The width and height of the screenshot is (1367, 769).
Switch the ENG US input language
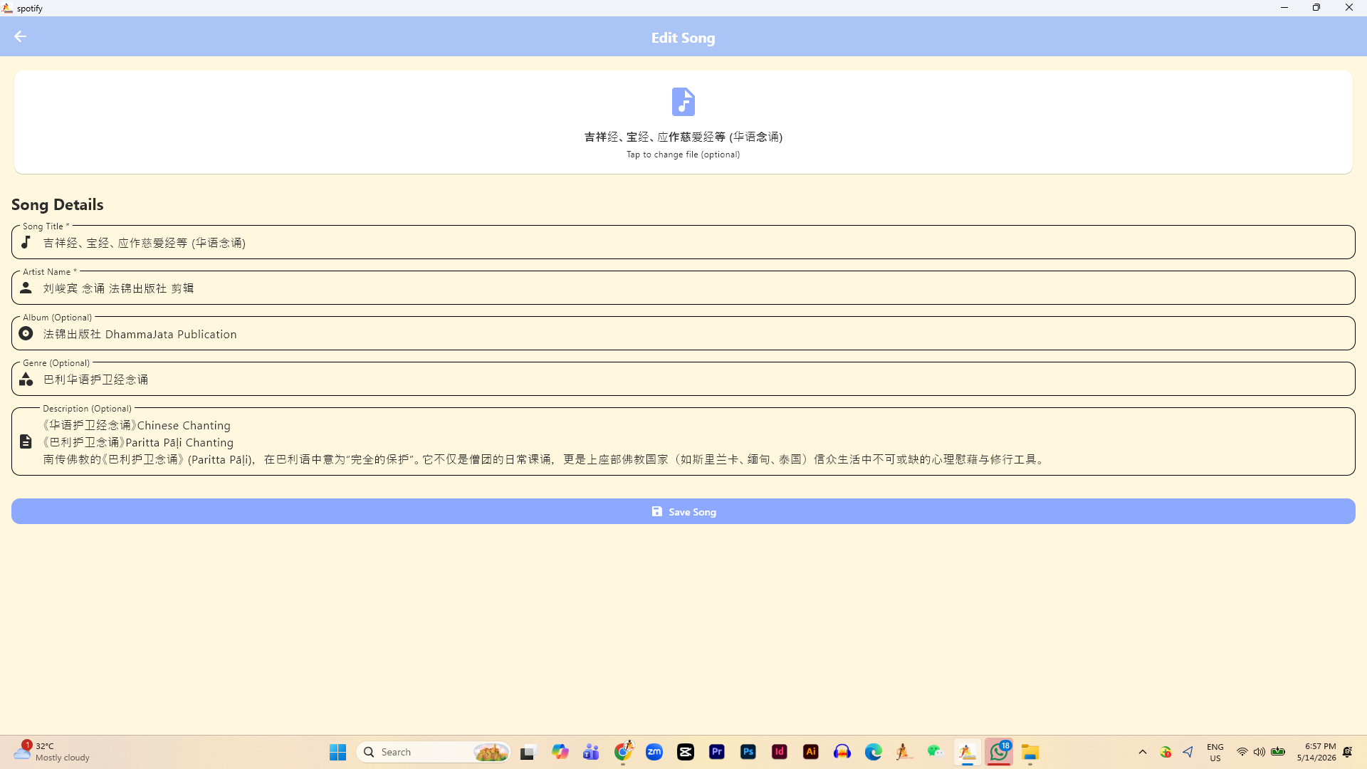[1215, 752]
